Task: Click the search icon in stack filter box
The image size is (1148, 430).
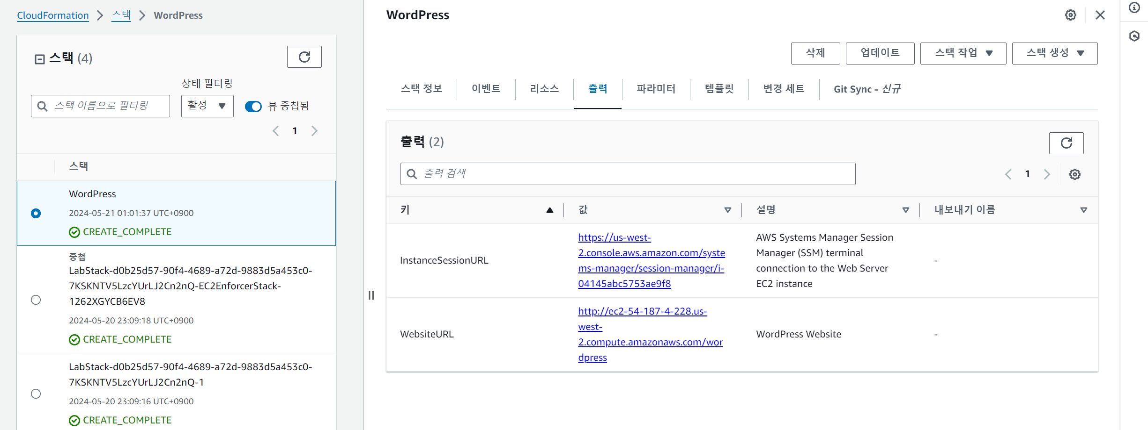Action: click(42, 106)
